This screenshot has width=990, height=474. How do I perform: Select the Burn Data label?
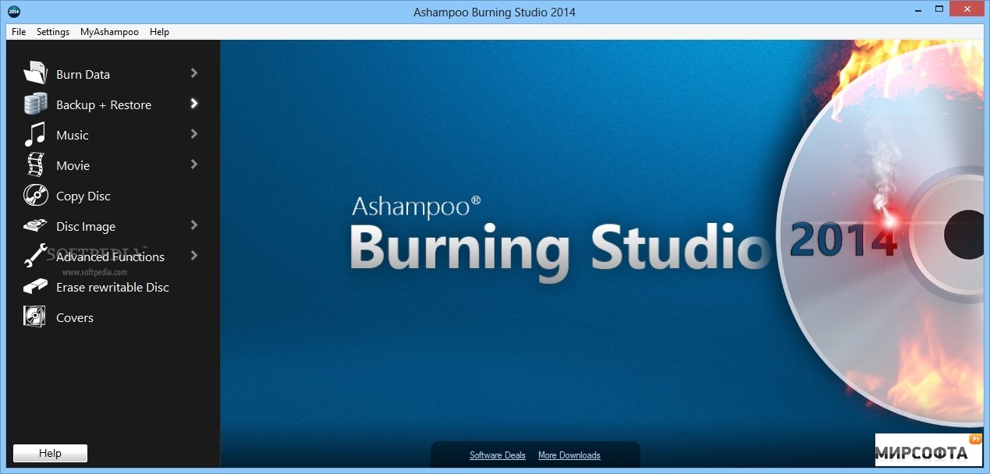click(x=83, y=75)
